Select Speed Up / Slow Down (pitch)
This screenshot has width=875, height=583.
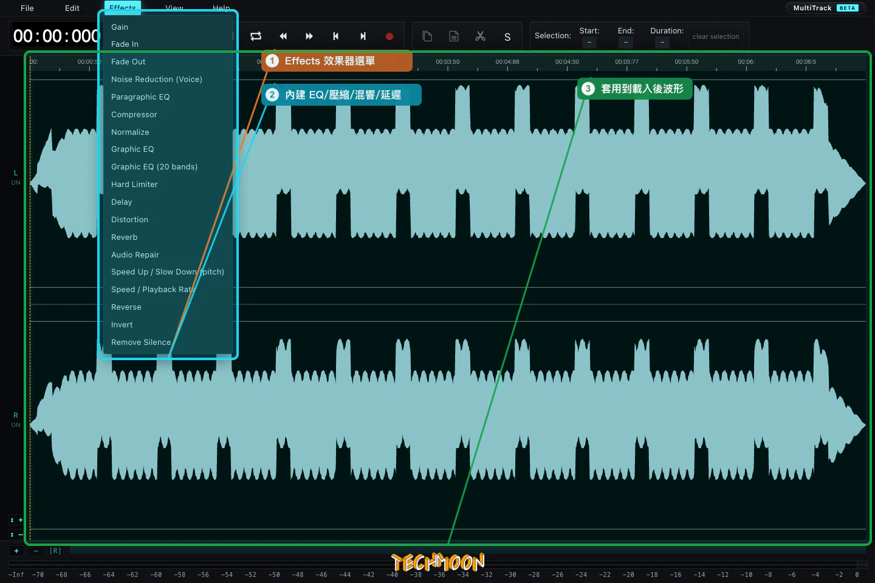(x=168, y=272)
